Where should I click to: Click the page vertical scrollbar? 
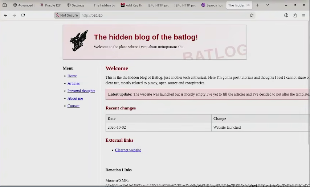point(309,83)
